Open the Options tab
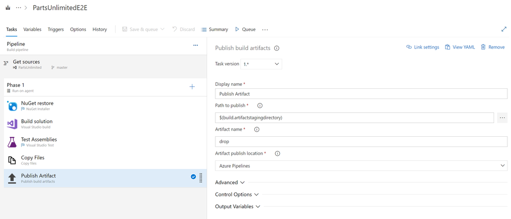511x219 pixels. pyautogui.click(x=78, y=29)
